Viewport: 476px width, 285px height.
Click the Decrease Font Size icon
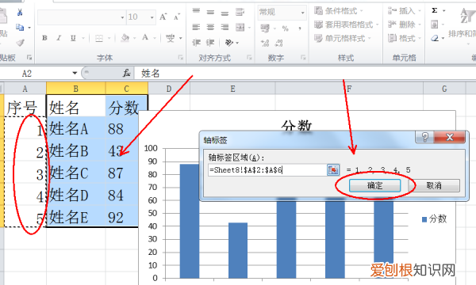point(177,17)
